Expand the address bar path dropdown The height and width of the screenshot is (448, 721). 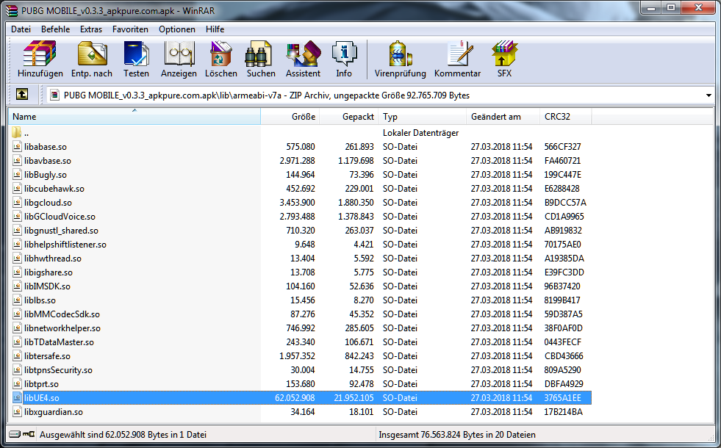(x=709, y=95)
